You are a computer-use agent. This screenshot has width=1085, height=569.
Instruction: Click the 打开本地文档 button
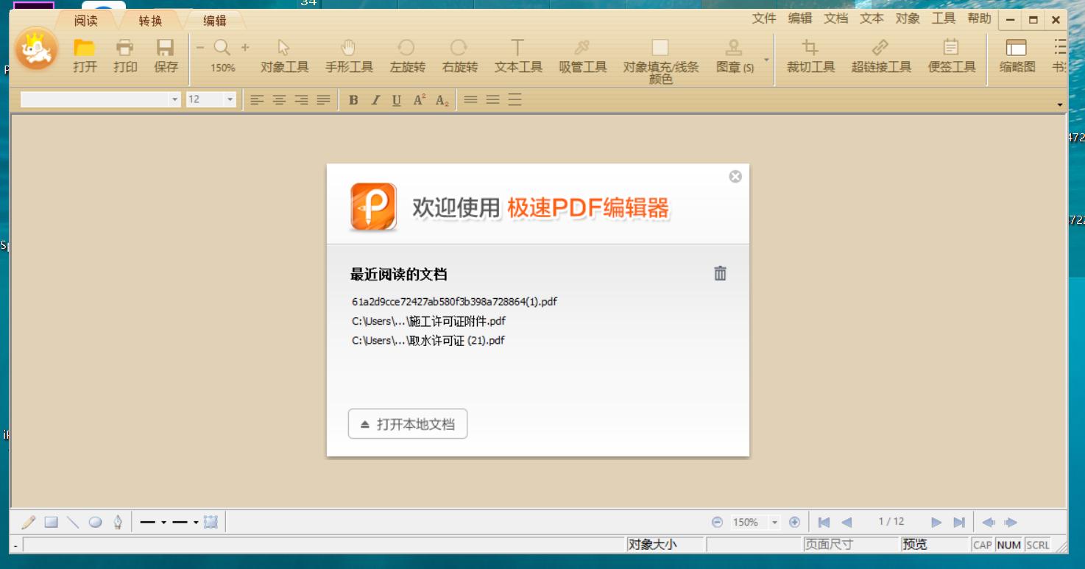pos(408,423)
